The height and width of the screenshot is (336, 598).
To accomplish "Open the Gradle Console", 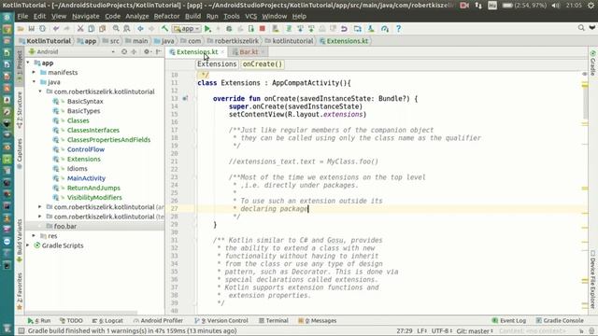I will [560, 320].
